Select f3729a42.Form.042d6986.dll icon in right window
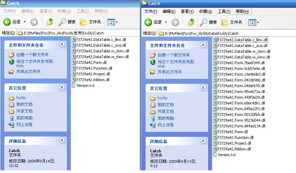296x173 pixels. 215,80
